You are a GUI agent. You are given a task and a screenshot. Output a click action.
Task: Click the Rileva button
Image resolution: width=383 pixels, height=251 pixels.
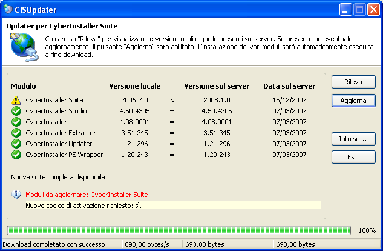[x=353, y=82]
